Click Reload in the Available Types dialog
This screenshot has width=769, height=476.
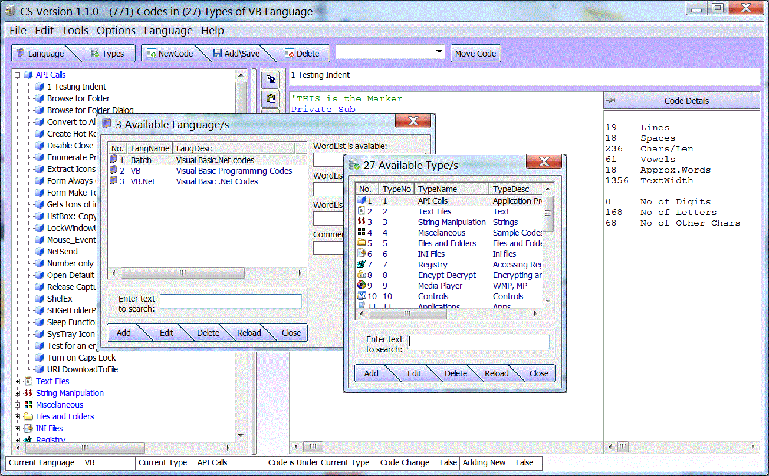[496, 373]
